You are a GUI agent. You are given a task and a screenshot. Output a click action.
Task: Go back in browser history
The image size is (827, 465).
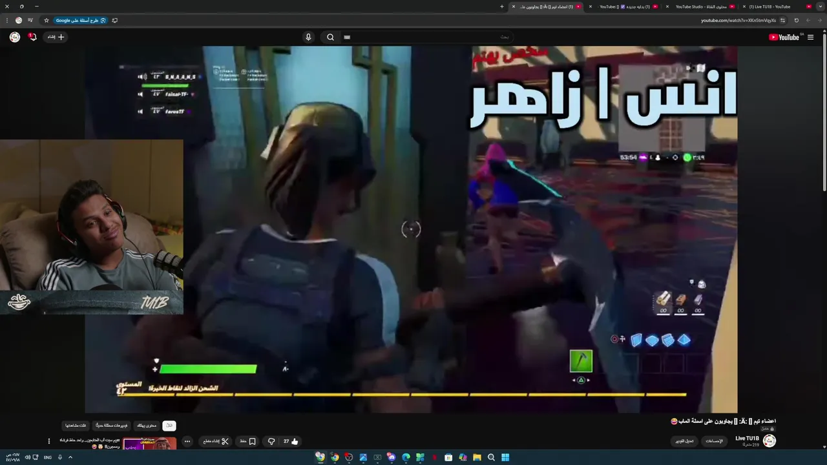[x=819, y=21]
